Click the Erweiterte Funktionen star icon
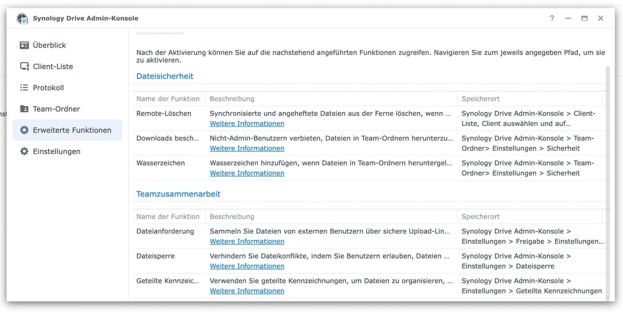623x316 pixels. [x=24, y=130]
